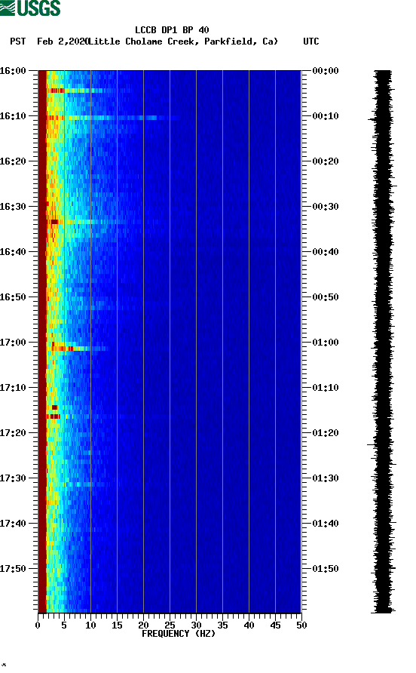Click the 16:50 PST time label
This screenshot has width=416, height=673.
click(x=13, y=297)
